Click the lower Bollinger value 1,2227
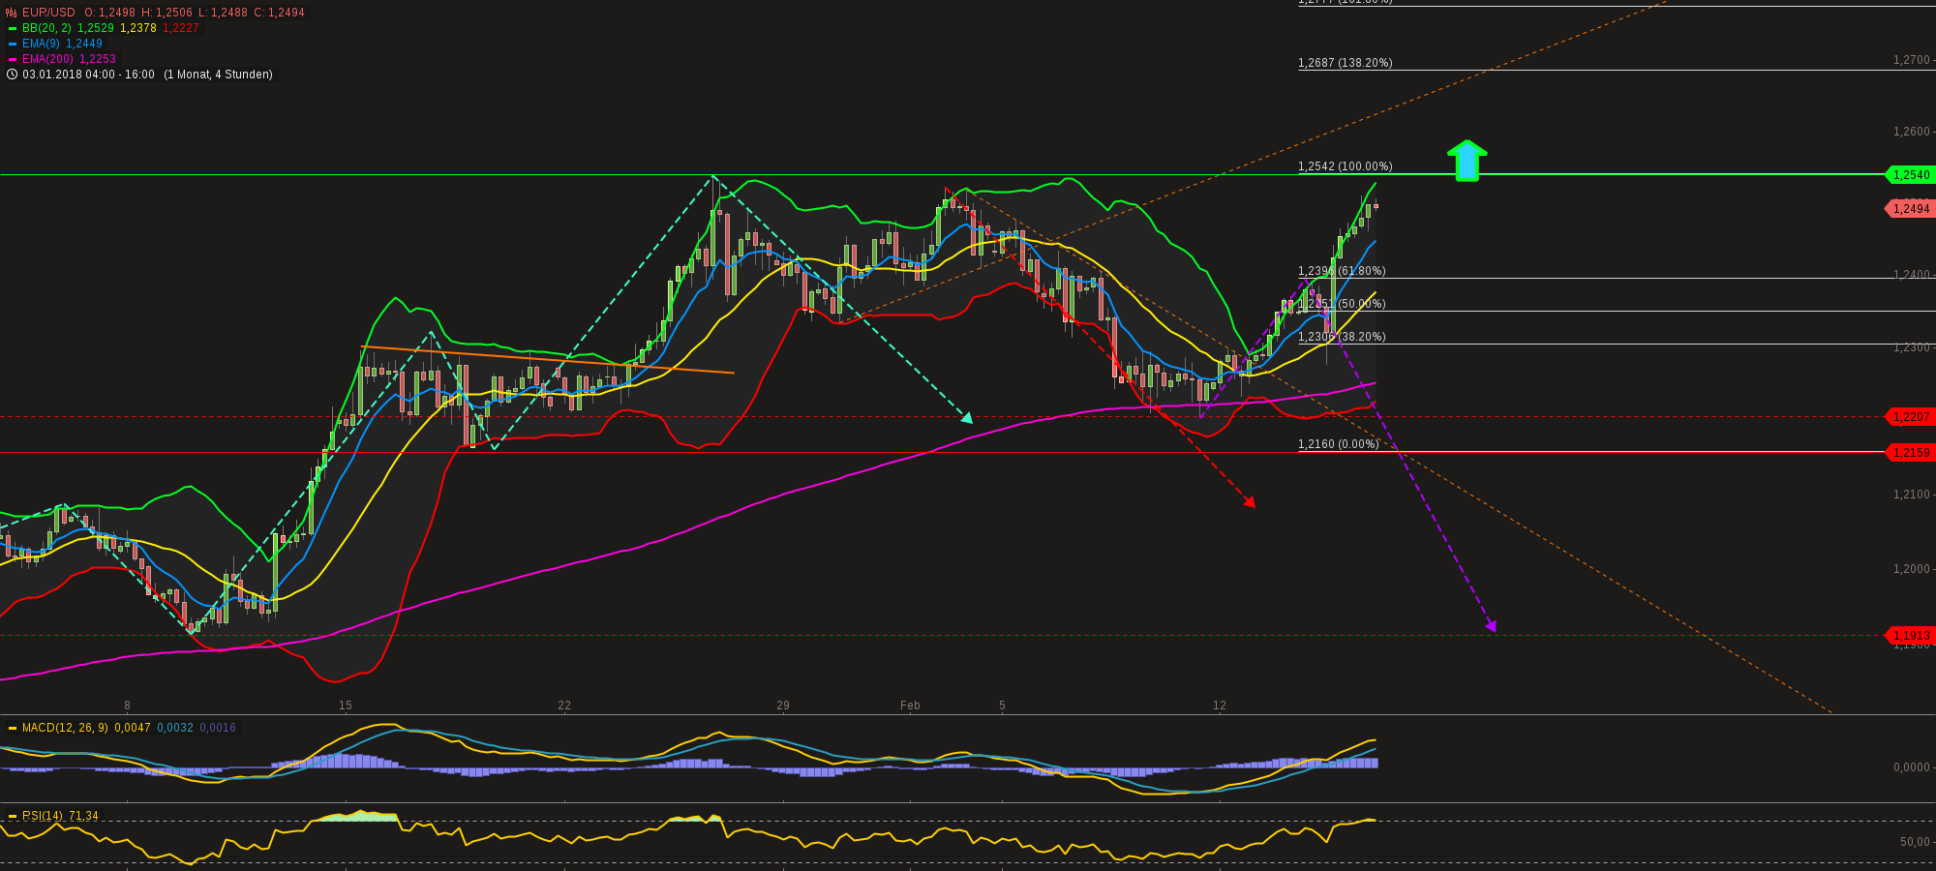Screen dimensions: 1936x871 point(181,28)
